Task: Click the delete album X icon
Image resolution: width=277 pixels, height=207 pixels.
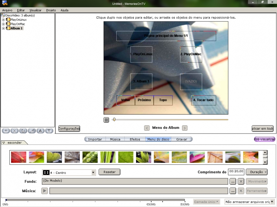Action: click(15, 131)
